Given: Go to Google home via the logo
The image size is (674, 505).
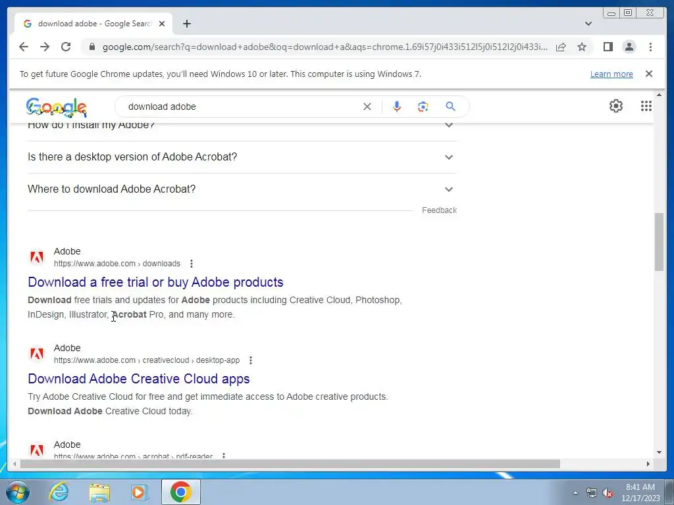Looking at the screenshot, I should pos(57,107).
